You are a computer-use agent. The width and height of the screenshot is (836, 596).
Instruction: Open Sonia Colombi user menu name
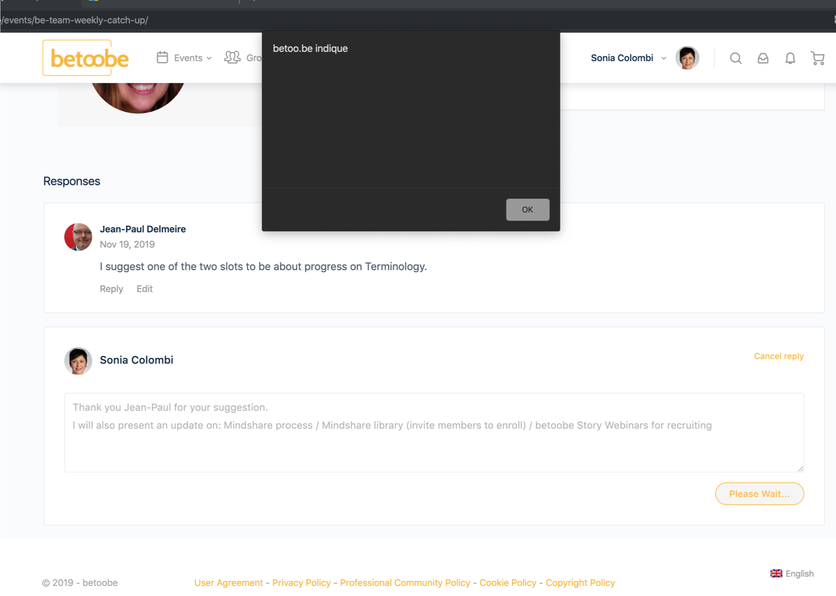click(622, 58)
